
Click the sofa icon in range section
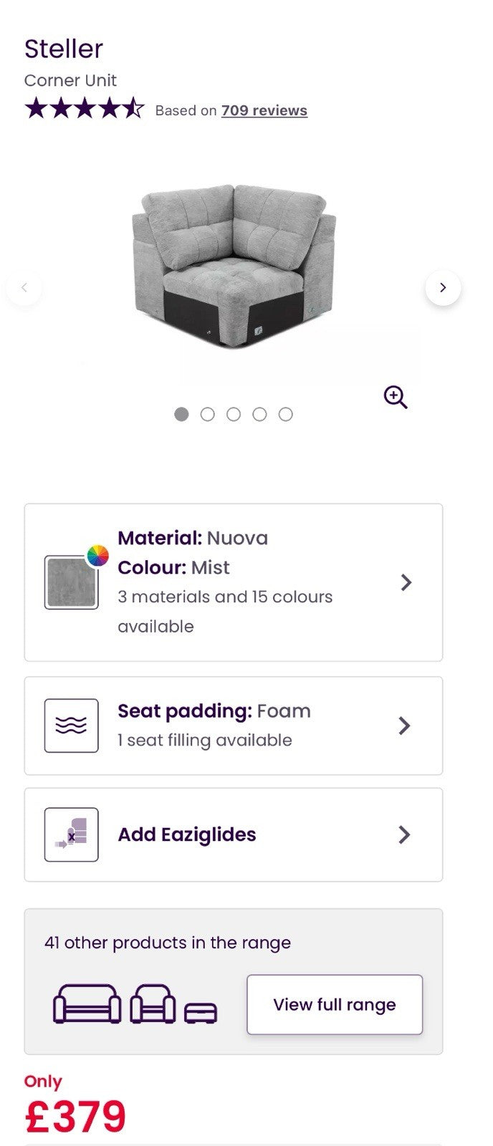pyautogui.click(x=87, y=1003)
